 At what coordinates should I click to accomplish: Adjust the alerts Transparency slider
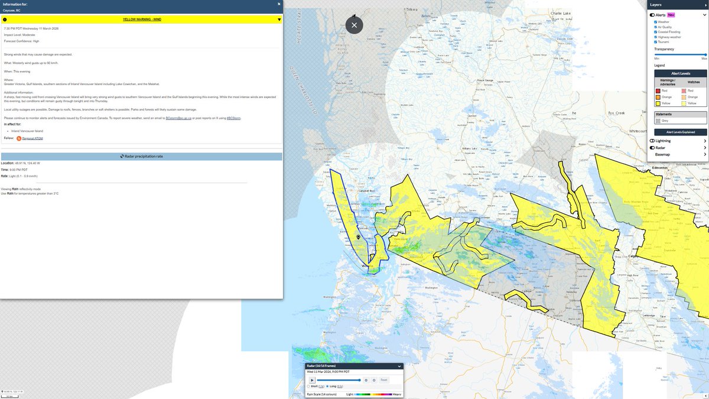pyautogui.click(x=680, y=54)
